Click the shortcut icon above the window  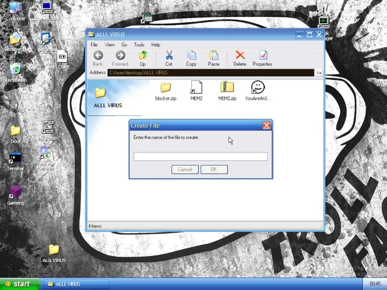(x=147, y=18)
